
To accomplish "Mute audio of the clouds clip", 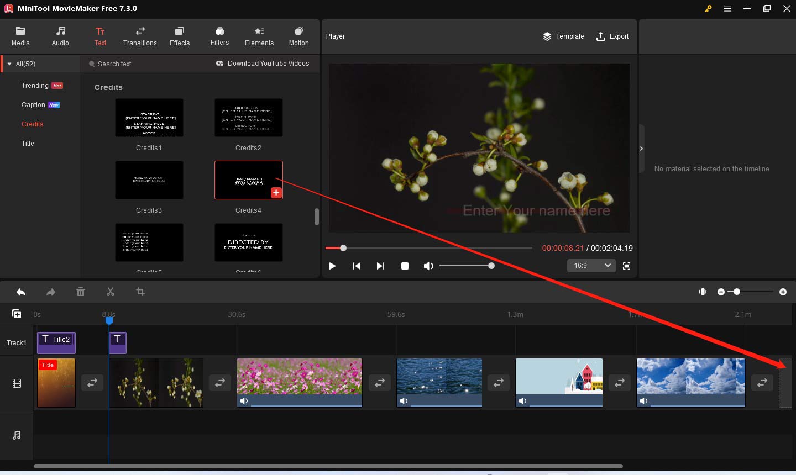I will pos(643,401).
